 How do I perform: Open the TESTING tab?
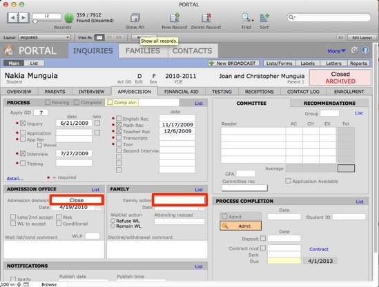[222, 92]
